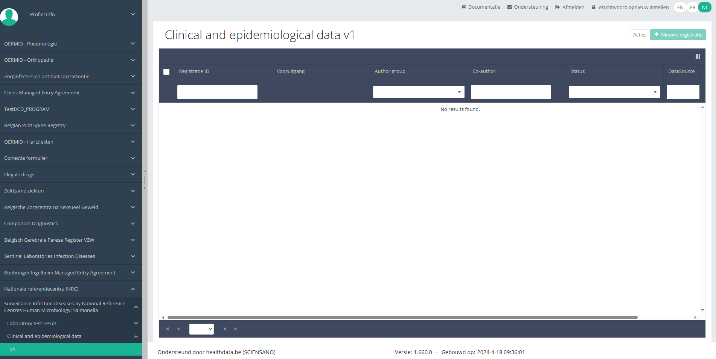Click the user profile avatar icon
The width and height of the screenshot is (716, 359).
pyautogui.click(x=9, y=17)
